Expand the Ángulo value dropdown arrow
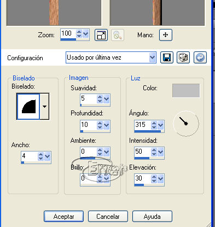 (160, 125)
